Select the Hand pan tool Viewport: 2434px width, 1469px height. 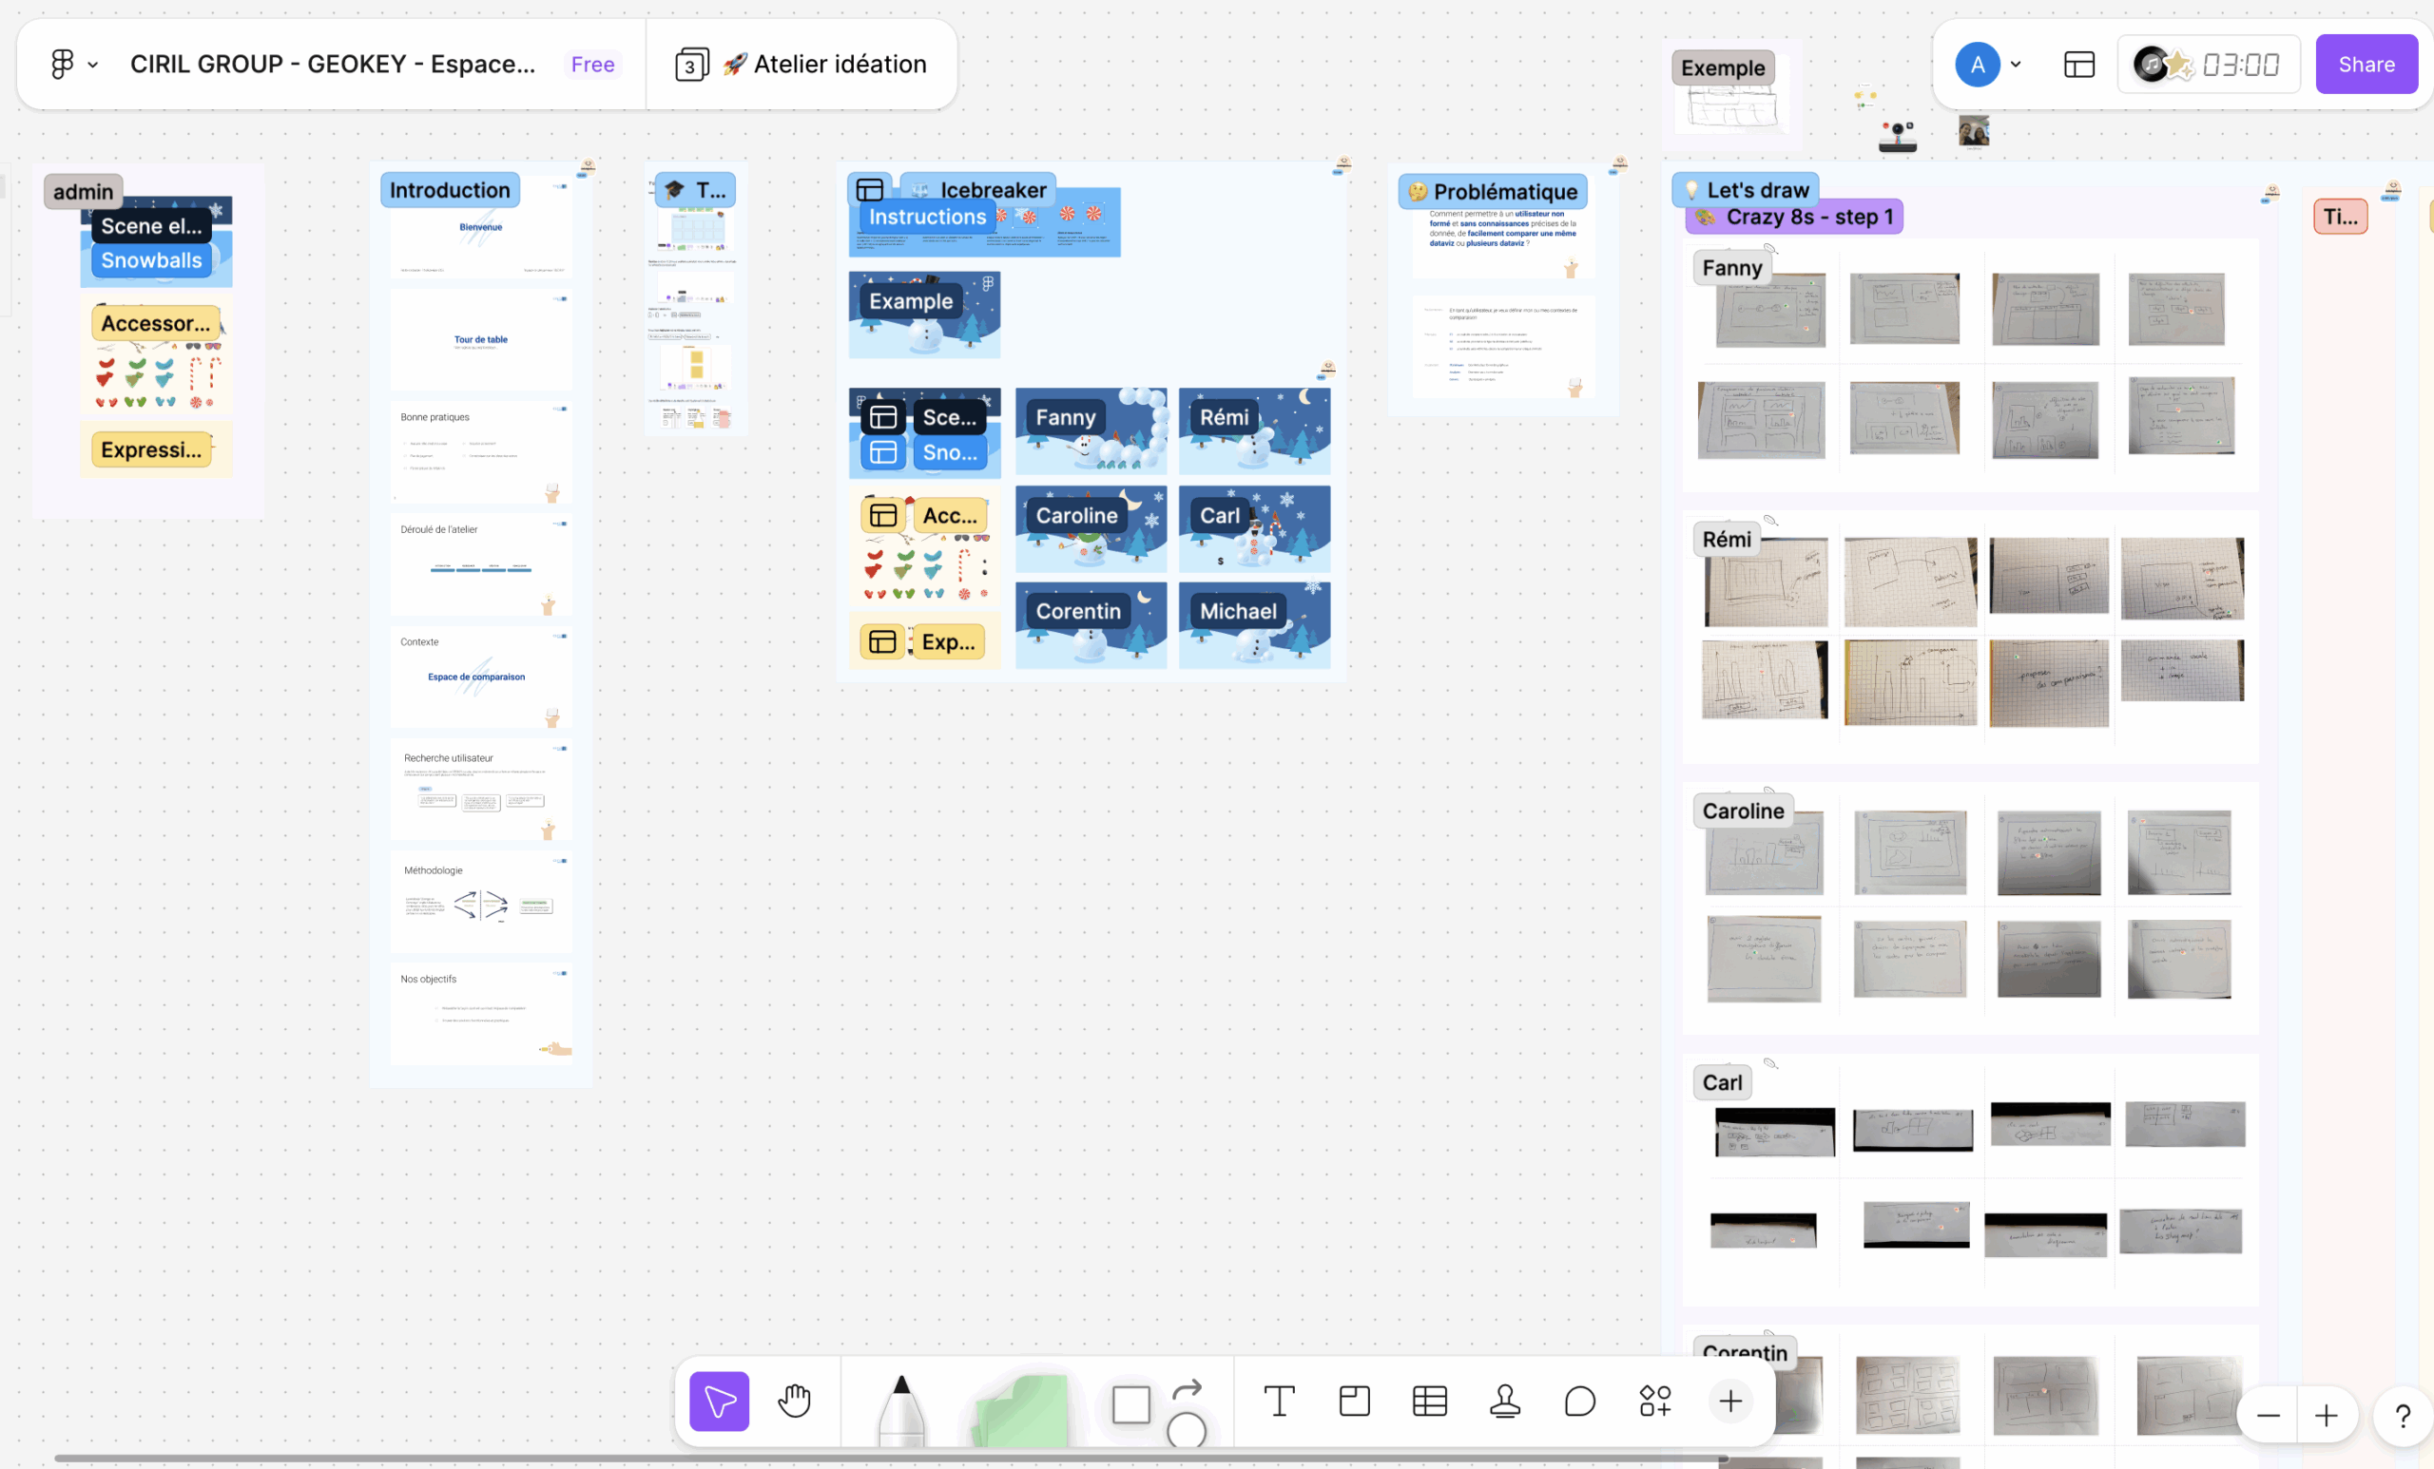point(794,1400)
